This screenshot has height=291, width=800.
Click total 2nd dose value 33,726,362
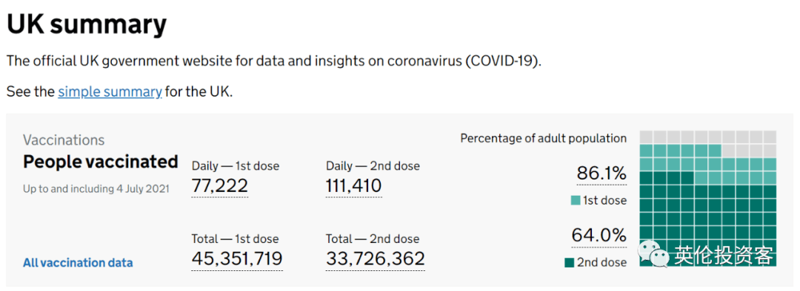[x=376, y=259]
